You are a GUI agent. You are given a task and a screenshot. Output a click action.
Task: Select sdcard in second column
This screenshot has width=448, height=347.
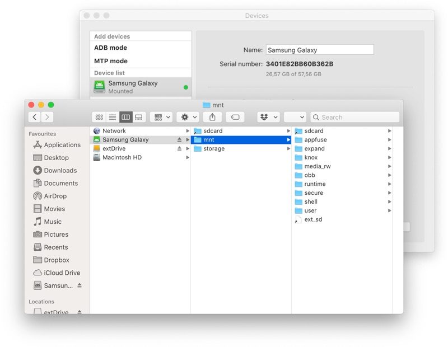pyautogui.click(x=241, y=131)
